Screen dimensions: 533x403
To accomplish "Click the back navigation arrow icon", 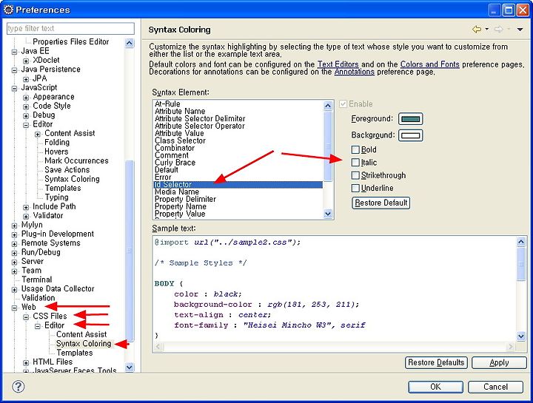I will [477, 30].
